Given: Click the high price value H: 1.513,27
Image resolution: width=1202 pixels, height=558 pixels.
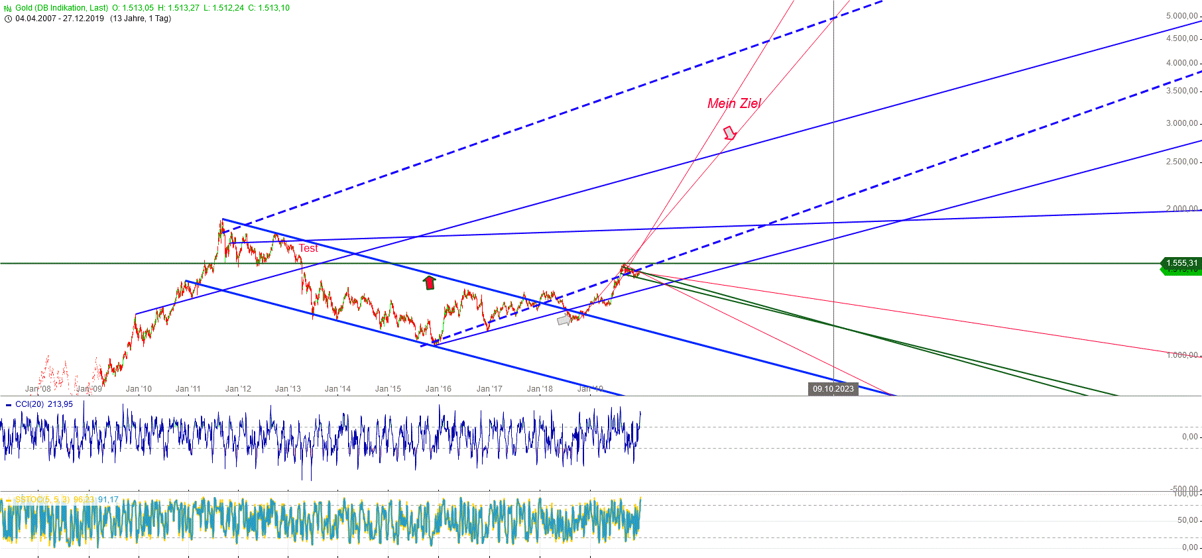Looking at the screenshot, I should tap(178, 8).
